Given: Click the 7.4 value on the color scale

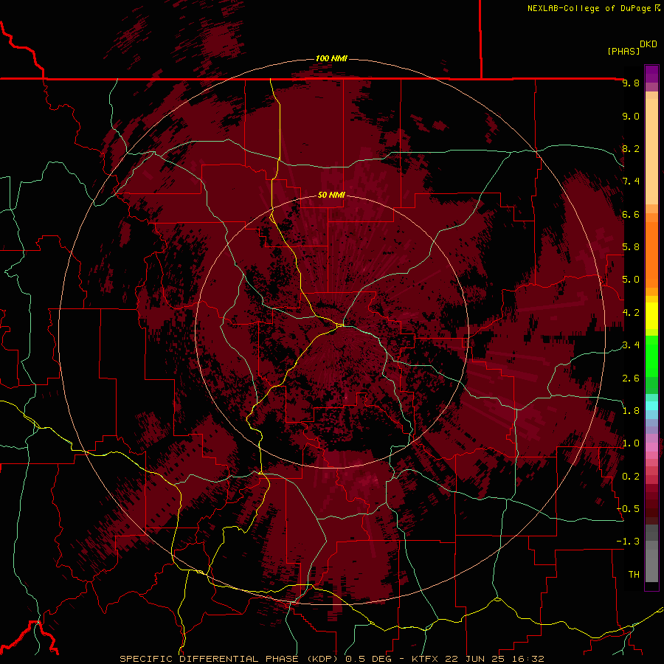Looking at the screenshot, I should click(631, 181).
